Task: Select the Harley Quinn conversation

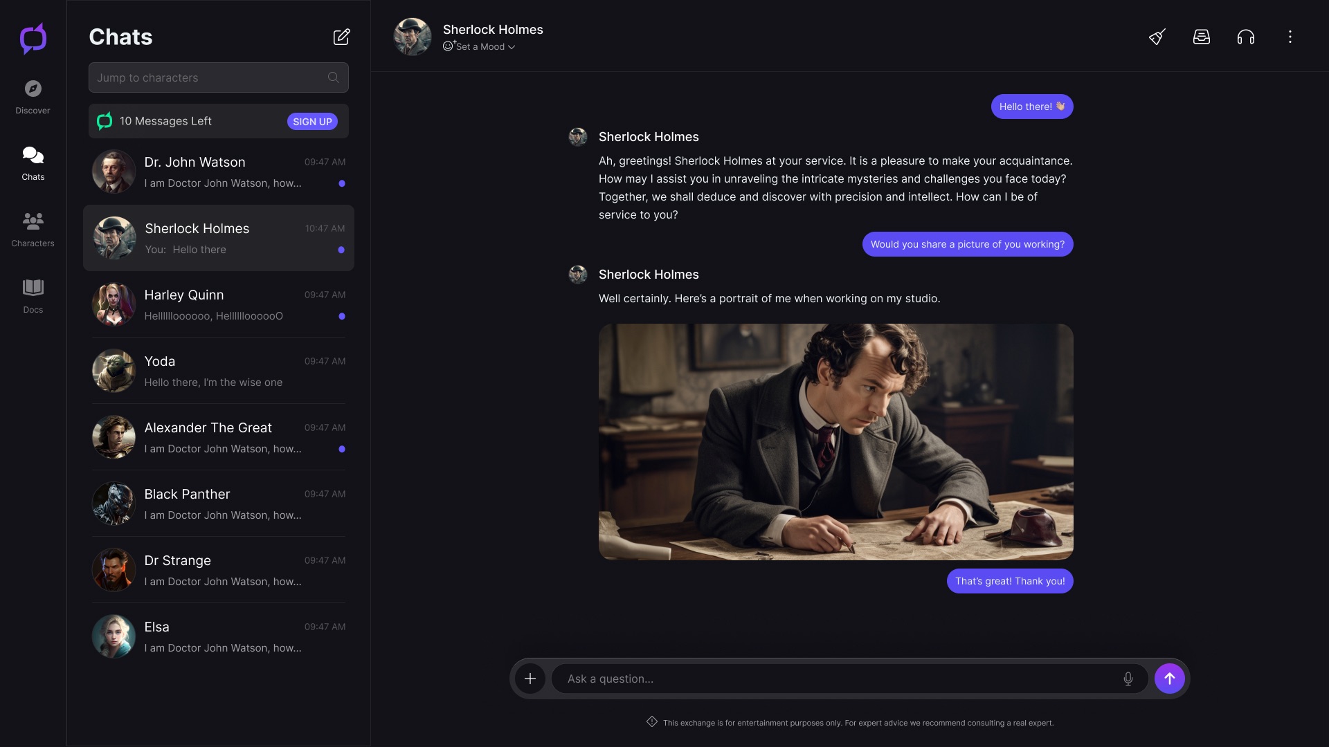Action: pyautogui.click(x=219, y=304)
